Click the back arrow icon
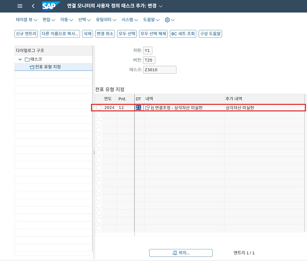 click(33, 6)
